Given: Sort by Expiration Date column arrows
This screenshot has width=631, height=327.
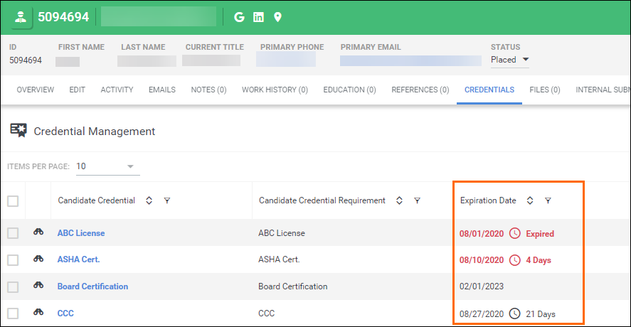Looking at the screenshot, I should pyautogui.click(x=530, y=200).
